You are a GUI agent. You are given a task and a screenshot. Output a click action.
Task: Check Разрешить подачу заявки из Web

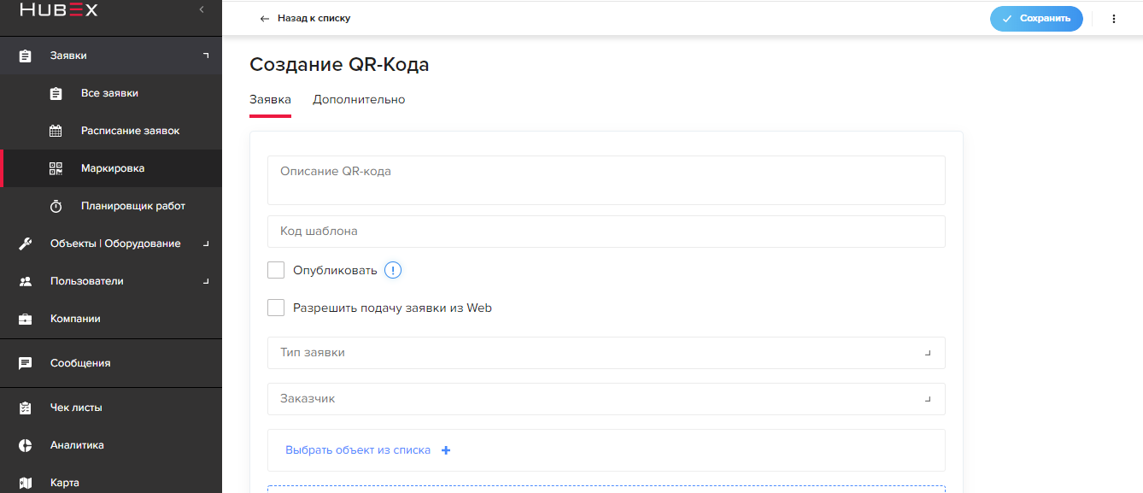point(276,308)
